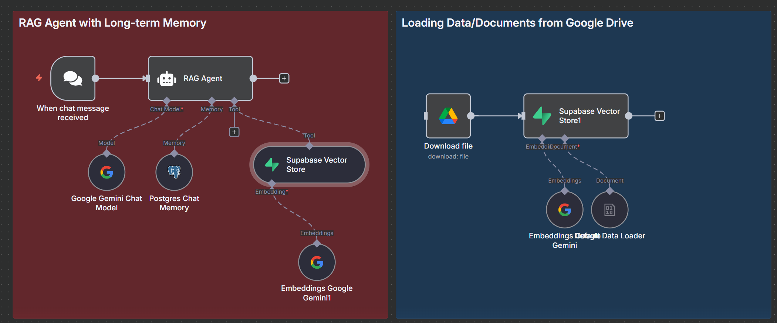Select the RAG Agent robot node
The height and width of the screenshot is (323, 777).
(x=200, y=78)
